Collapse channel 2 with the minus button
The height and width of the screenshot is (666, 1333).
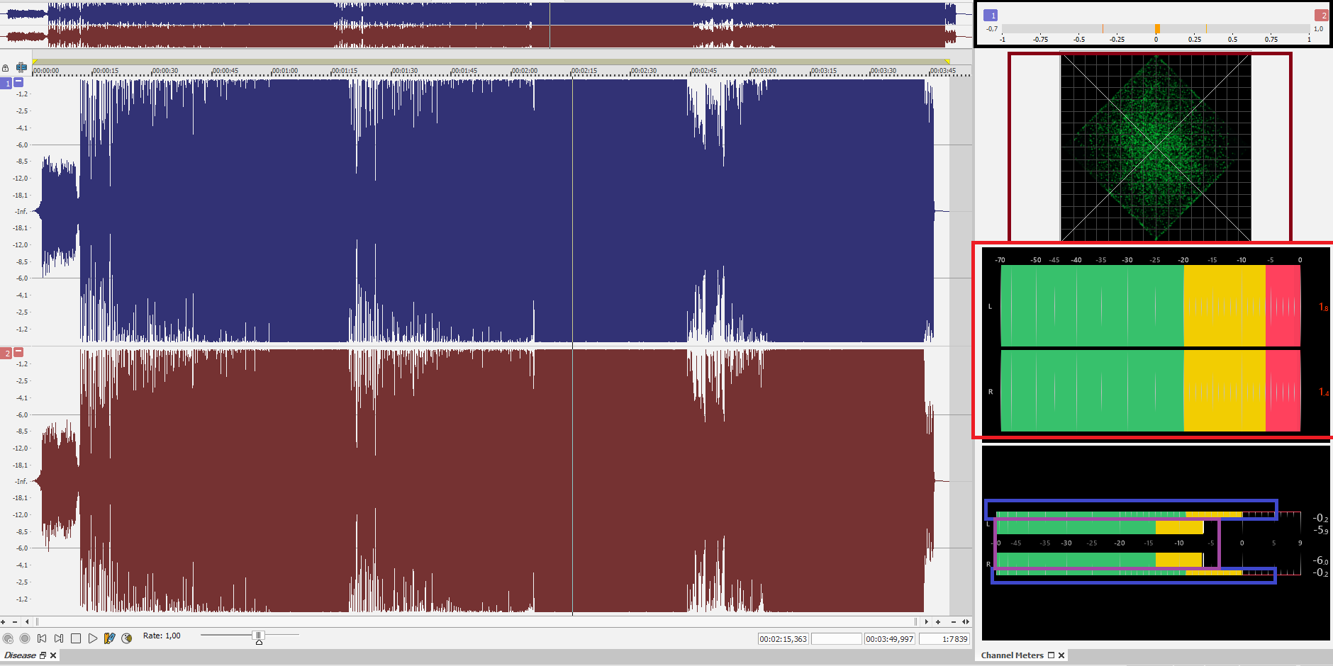(x=19, y=352)
